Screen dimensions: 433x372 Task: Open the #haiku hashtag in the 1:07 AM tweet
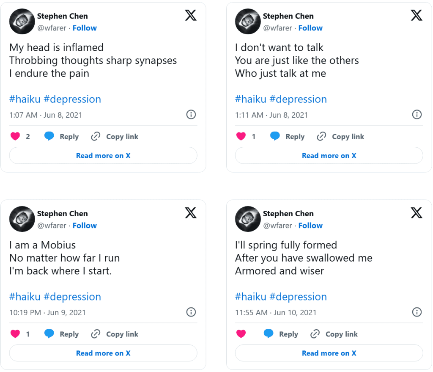[x=25, y=99]
